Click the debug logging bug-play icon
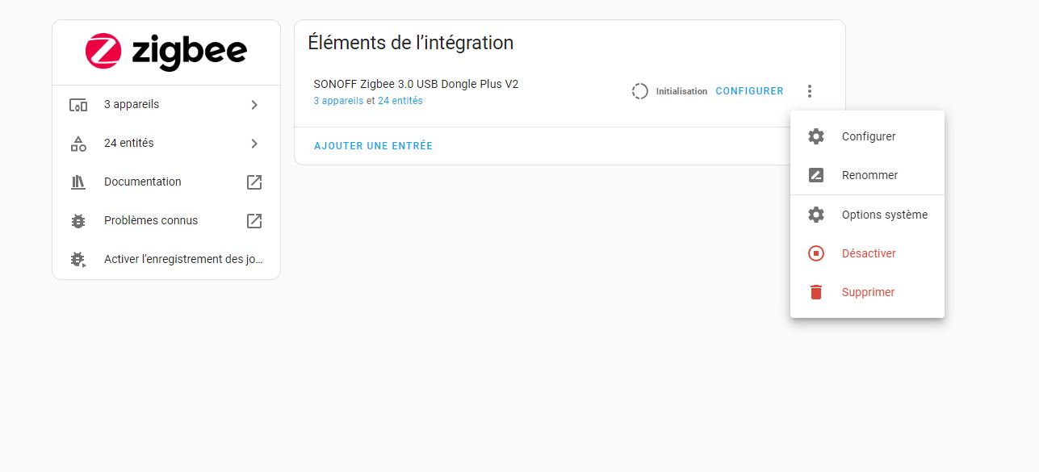This screenshot has width=1039, height=472. [x=78, y=260]
